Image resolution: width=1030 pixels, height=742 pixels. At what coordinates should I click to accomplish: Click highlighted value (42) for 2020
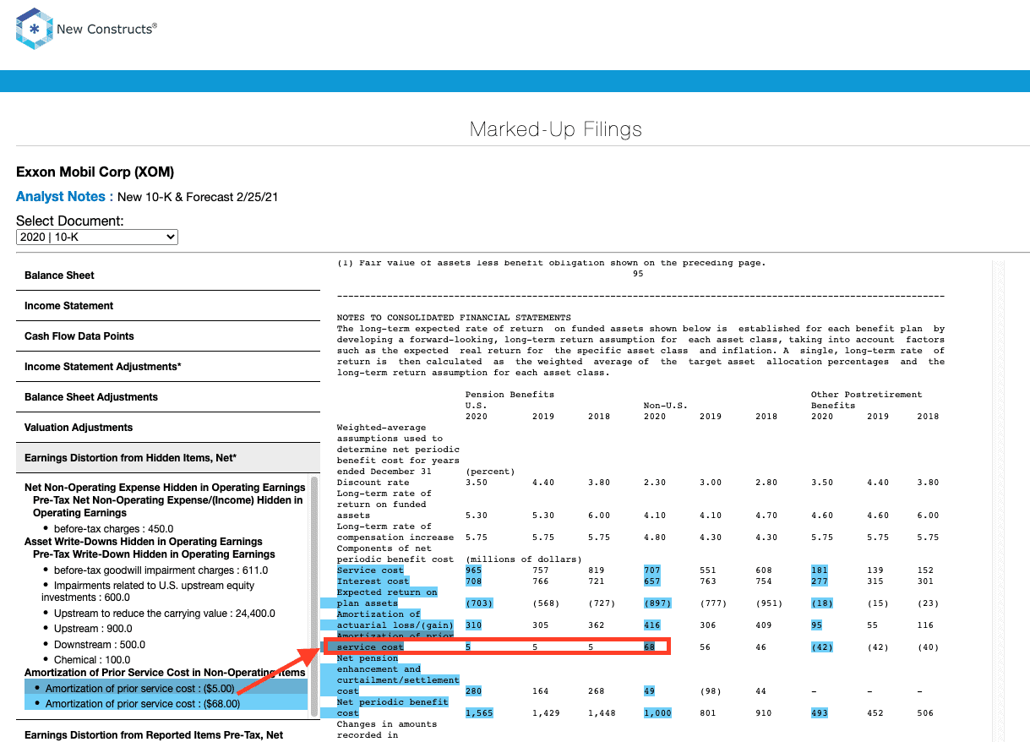(822, 647)
